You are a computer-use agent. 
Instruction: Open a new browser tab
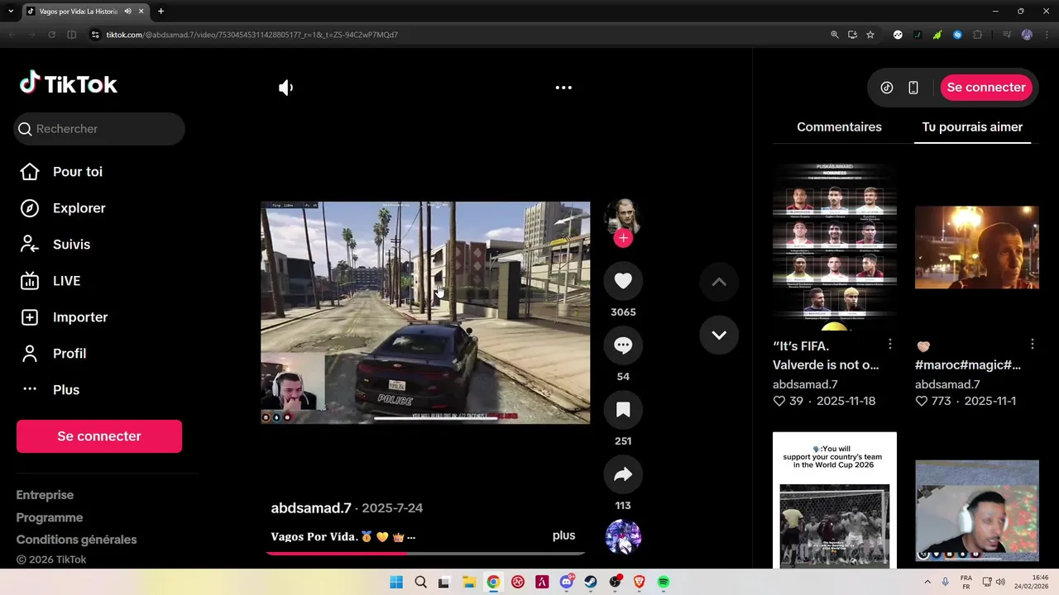click(x=161, y=12)
